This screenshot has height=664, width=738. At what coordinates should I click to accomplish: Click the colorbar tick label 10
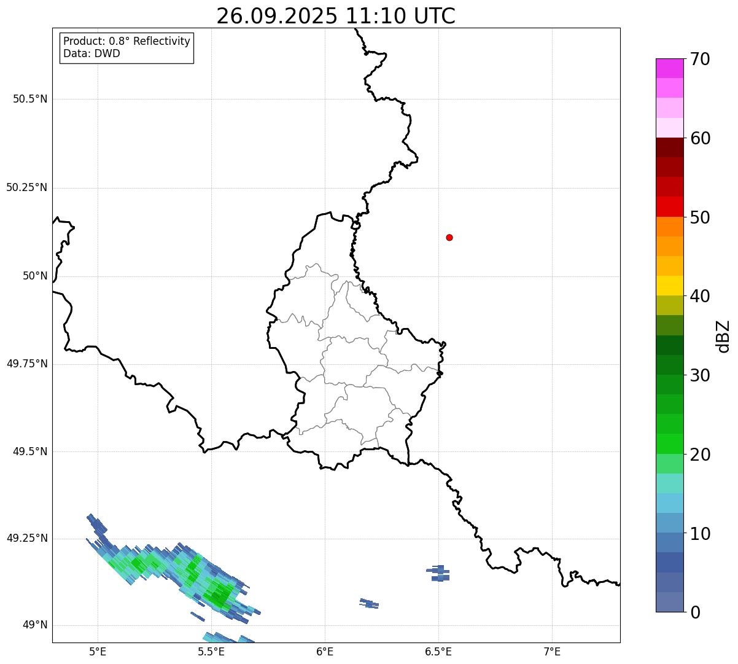[700, 533]
